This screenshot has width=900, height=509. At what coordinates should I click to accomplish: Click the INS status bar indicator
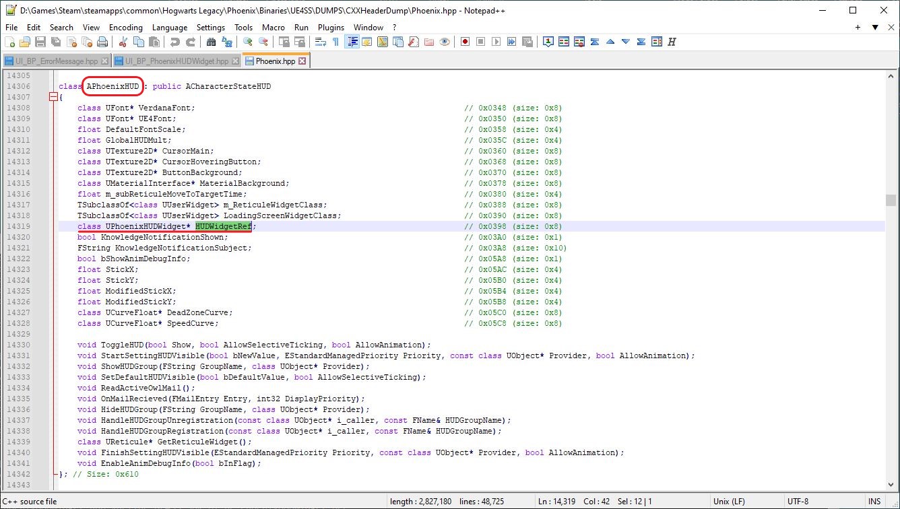(874, 501)
